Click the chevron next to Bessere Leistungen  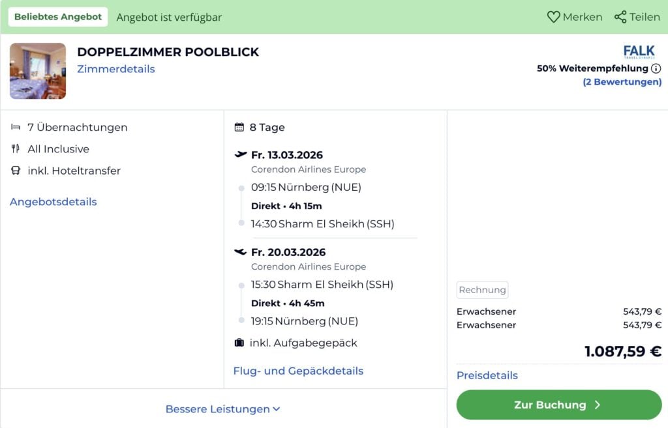click(x=277, y=409)
